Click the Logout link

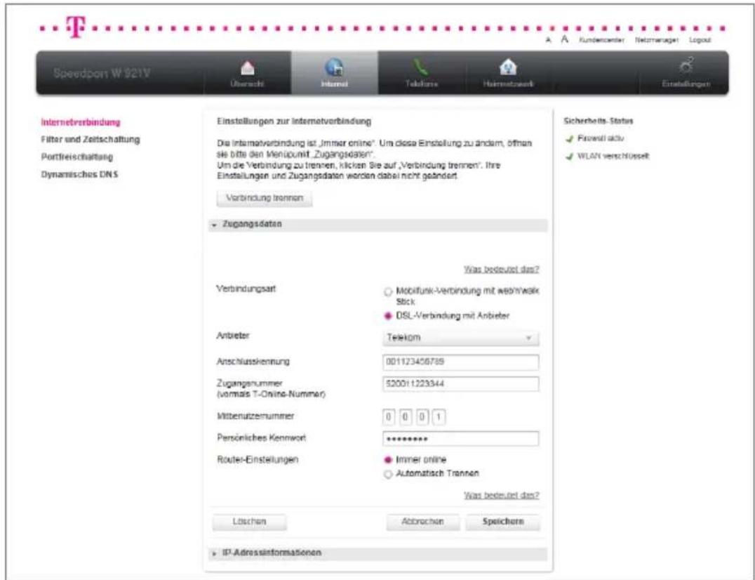click(700, 41)
